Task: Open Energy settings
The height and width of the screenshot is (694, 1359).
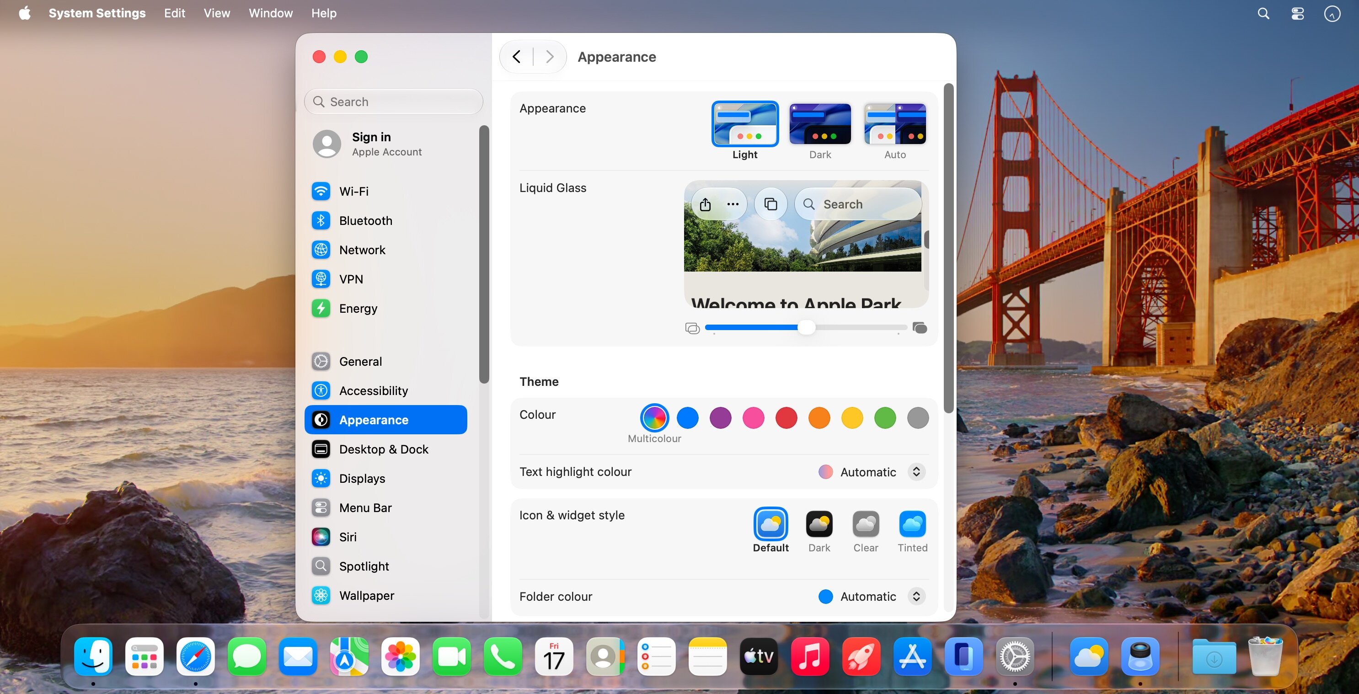Action: pyautogui.click(x=385, y=308)
